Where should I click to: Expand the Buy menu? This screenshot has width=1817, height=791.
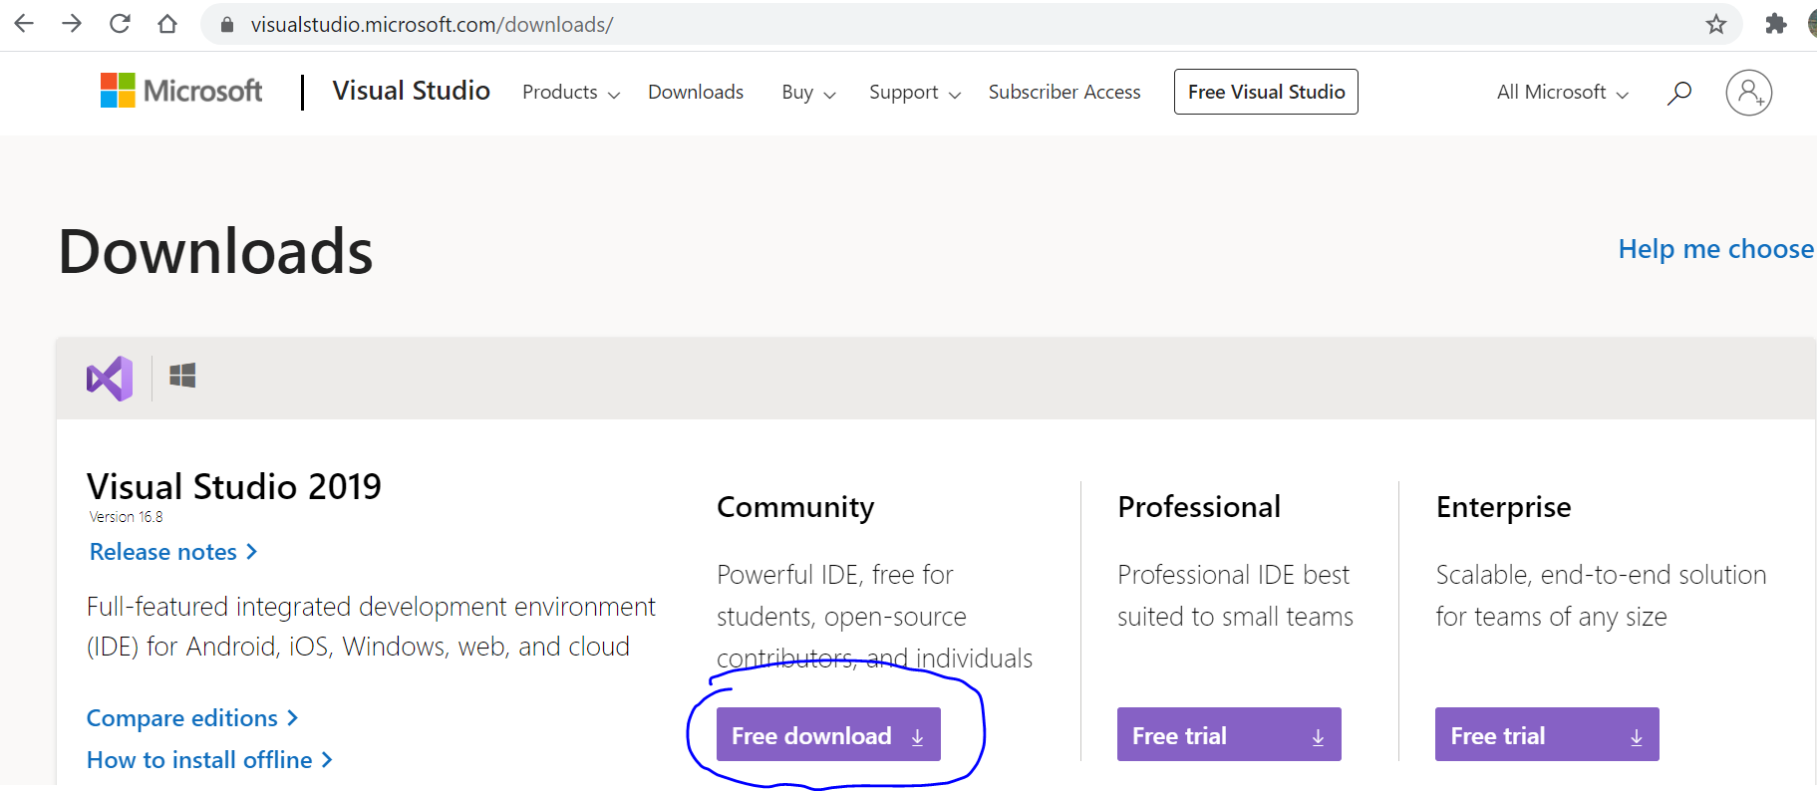(808, 93)
